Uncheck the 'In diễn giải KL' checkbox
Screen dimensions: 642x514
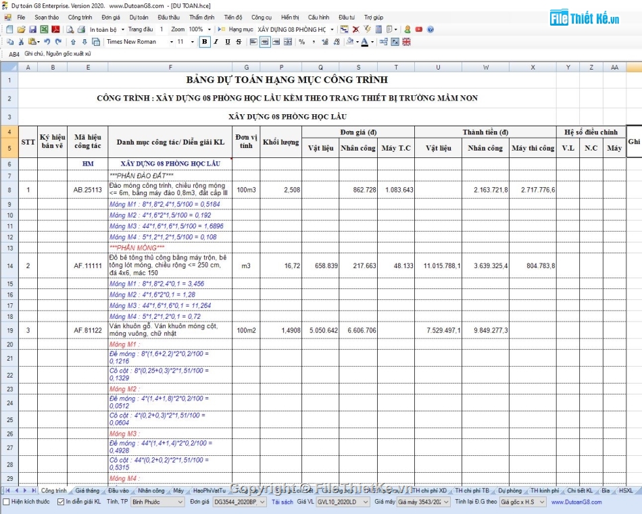(x=61, y=502)
